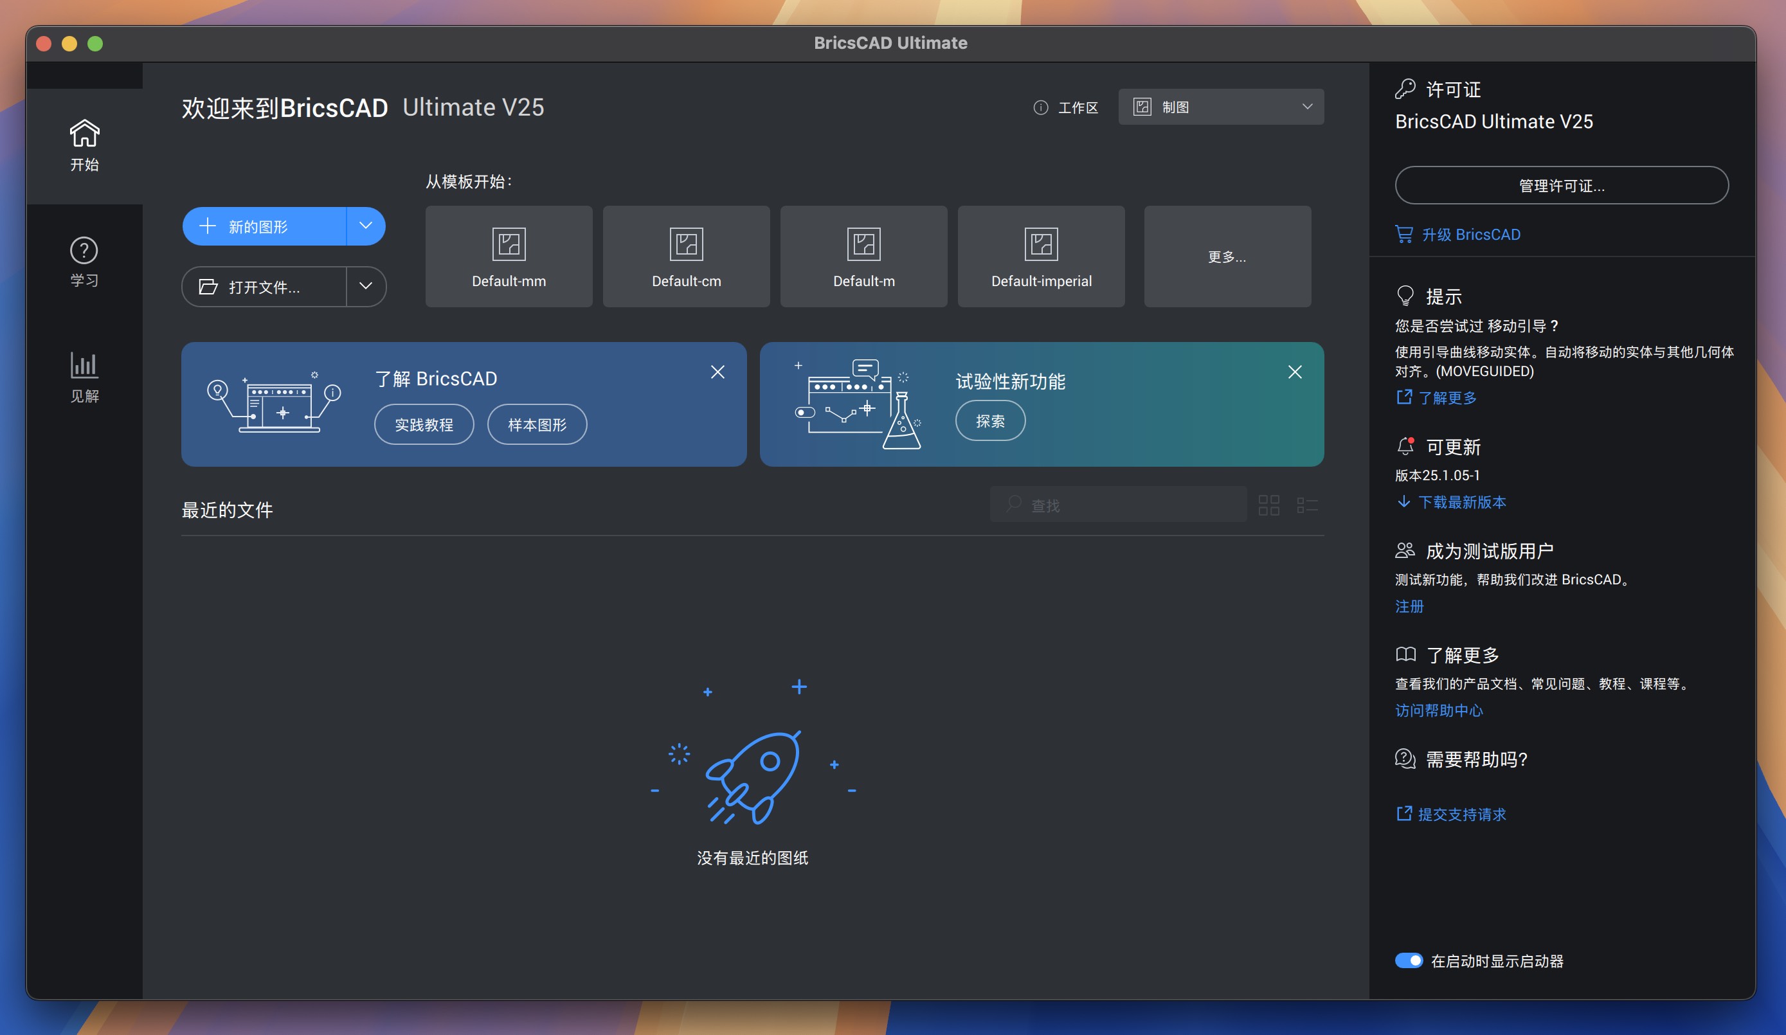Click the 许可证 key icon
This screenshot has height=1035, width=1786.
(1405, 89)
